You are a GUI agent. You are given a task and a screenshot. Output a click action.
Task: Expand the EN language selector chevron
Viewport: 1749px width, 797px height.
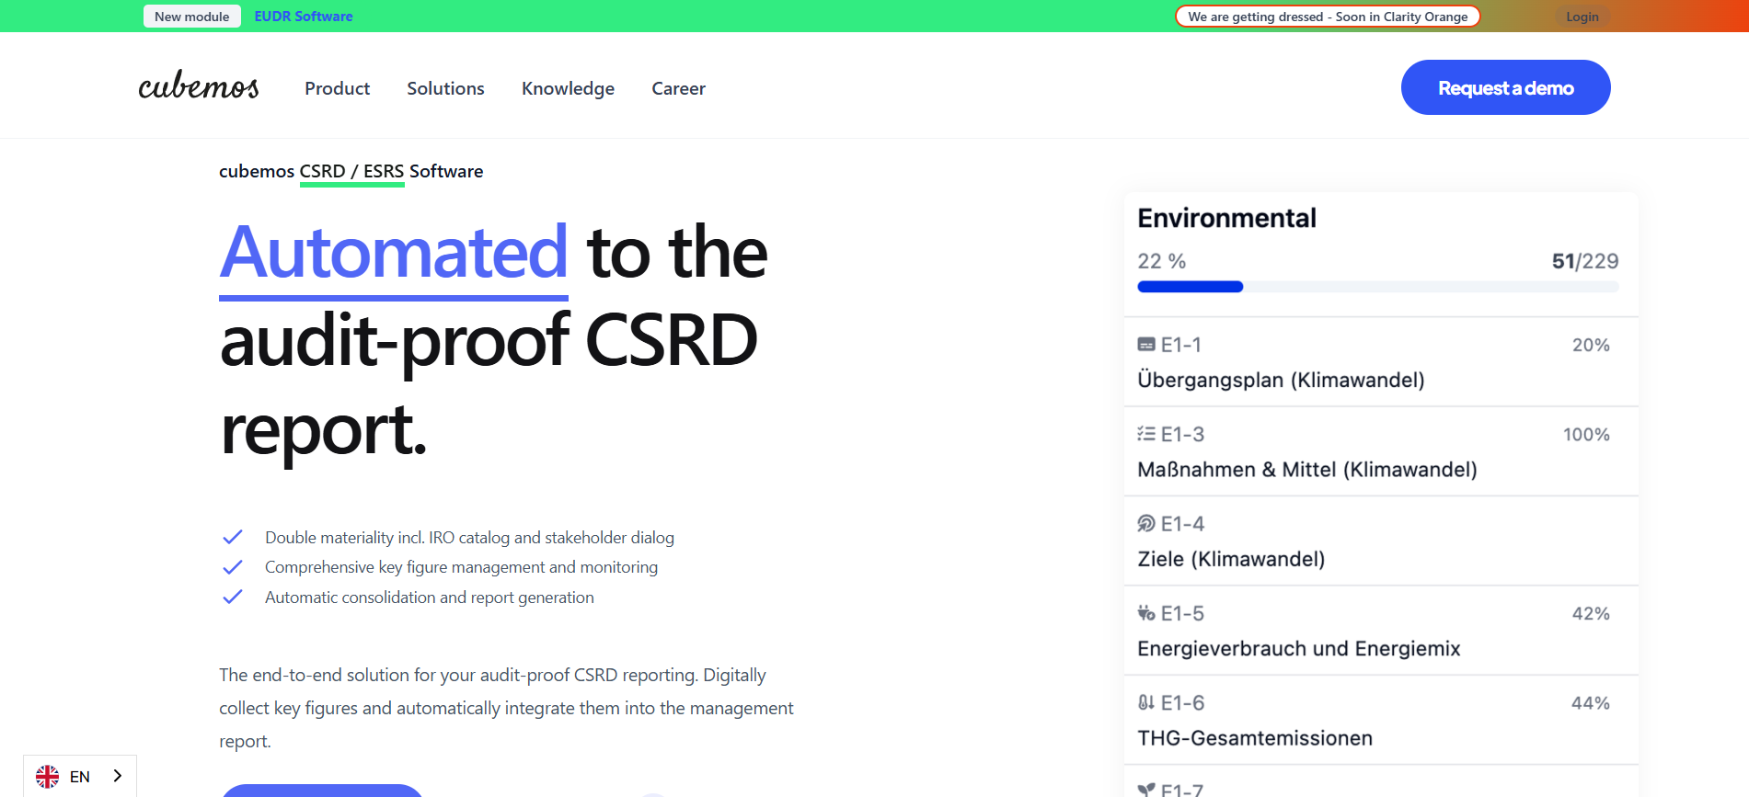(x=118, y=776)
